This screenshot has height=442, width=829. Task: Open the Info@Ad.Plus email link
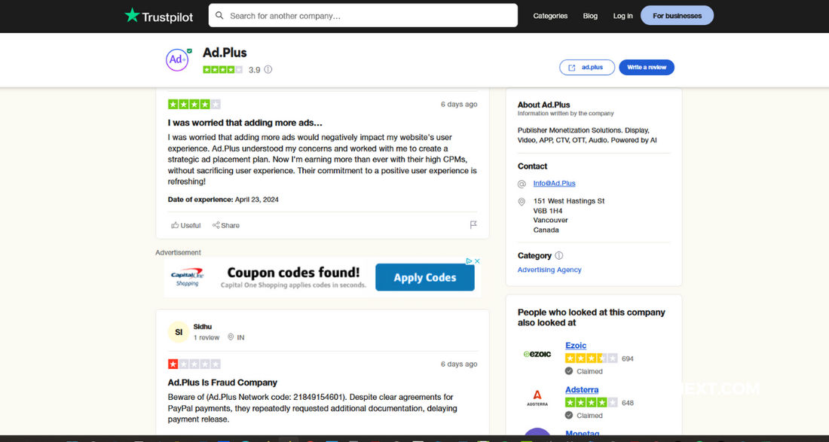(x=554, y=183)
